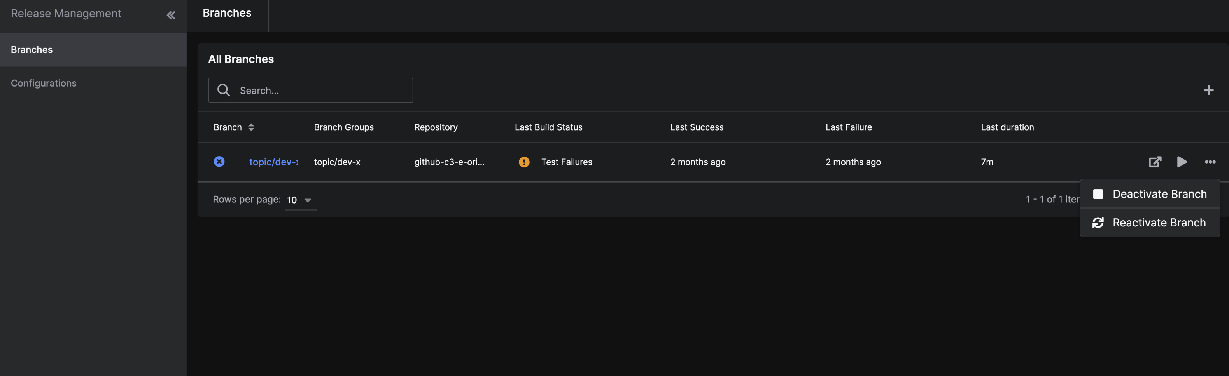
Task: Open topic/dev-x branch in external window
Action: click(x=1155, y=162)
